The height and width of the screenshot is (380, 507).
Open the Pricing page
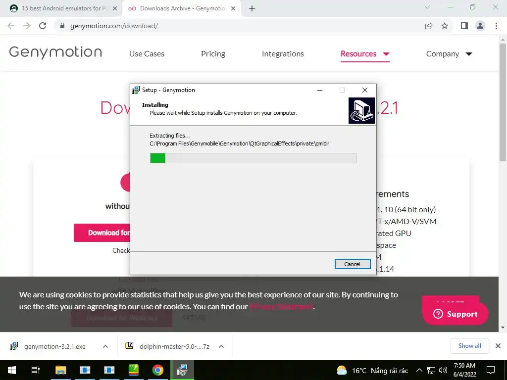[x=213, y=53]
